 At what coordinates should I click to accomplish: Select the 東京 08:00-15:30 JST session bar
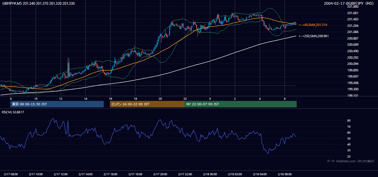[x=57, y=104]
